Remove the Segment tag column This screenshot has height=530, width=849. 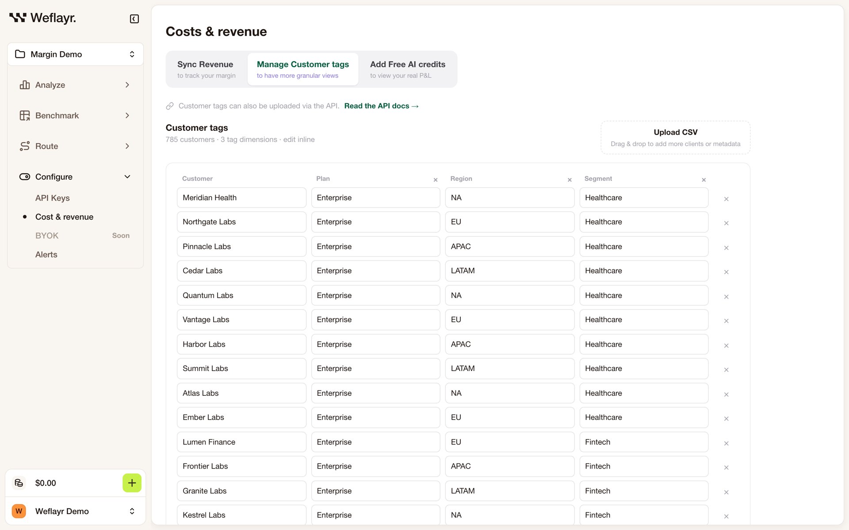(704, 180)
